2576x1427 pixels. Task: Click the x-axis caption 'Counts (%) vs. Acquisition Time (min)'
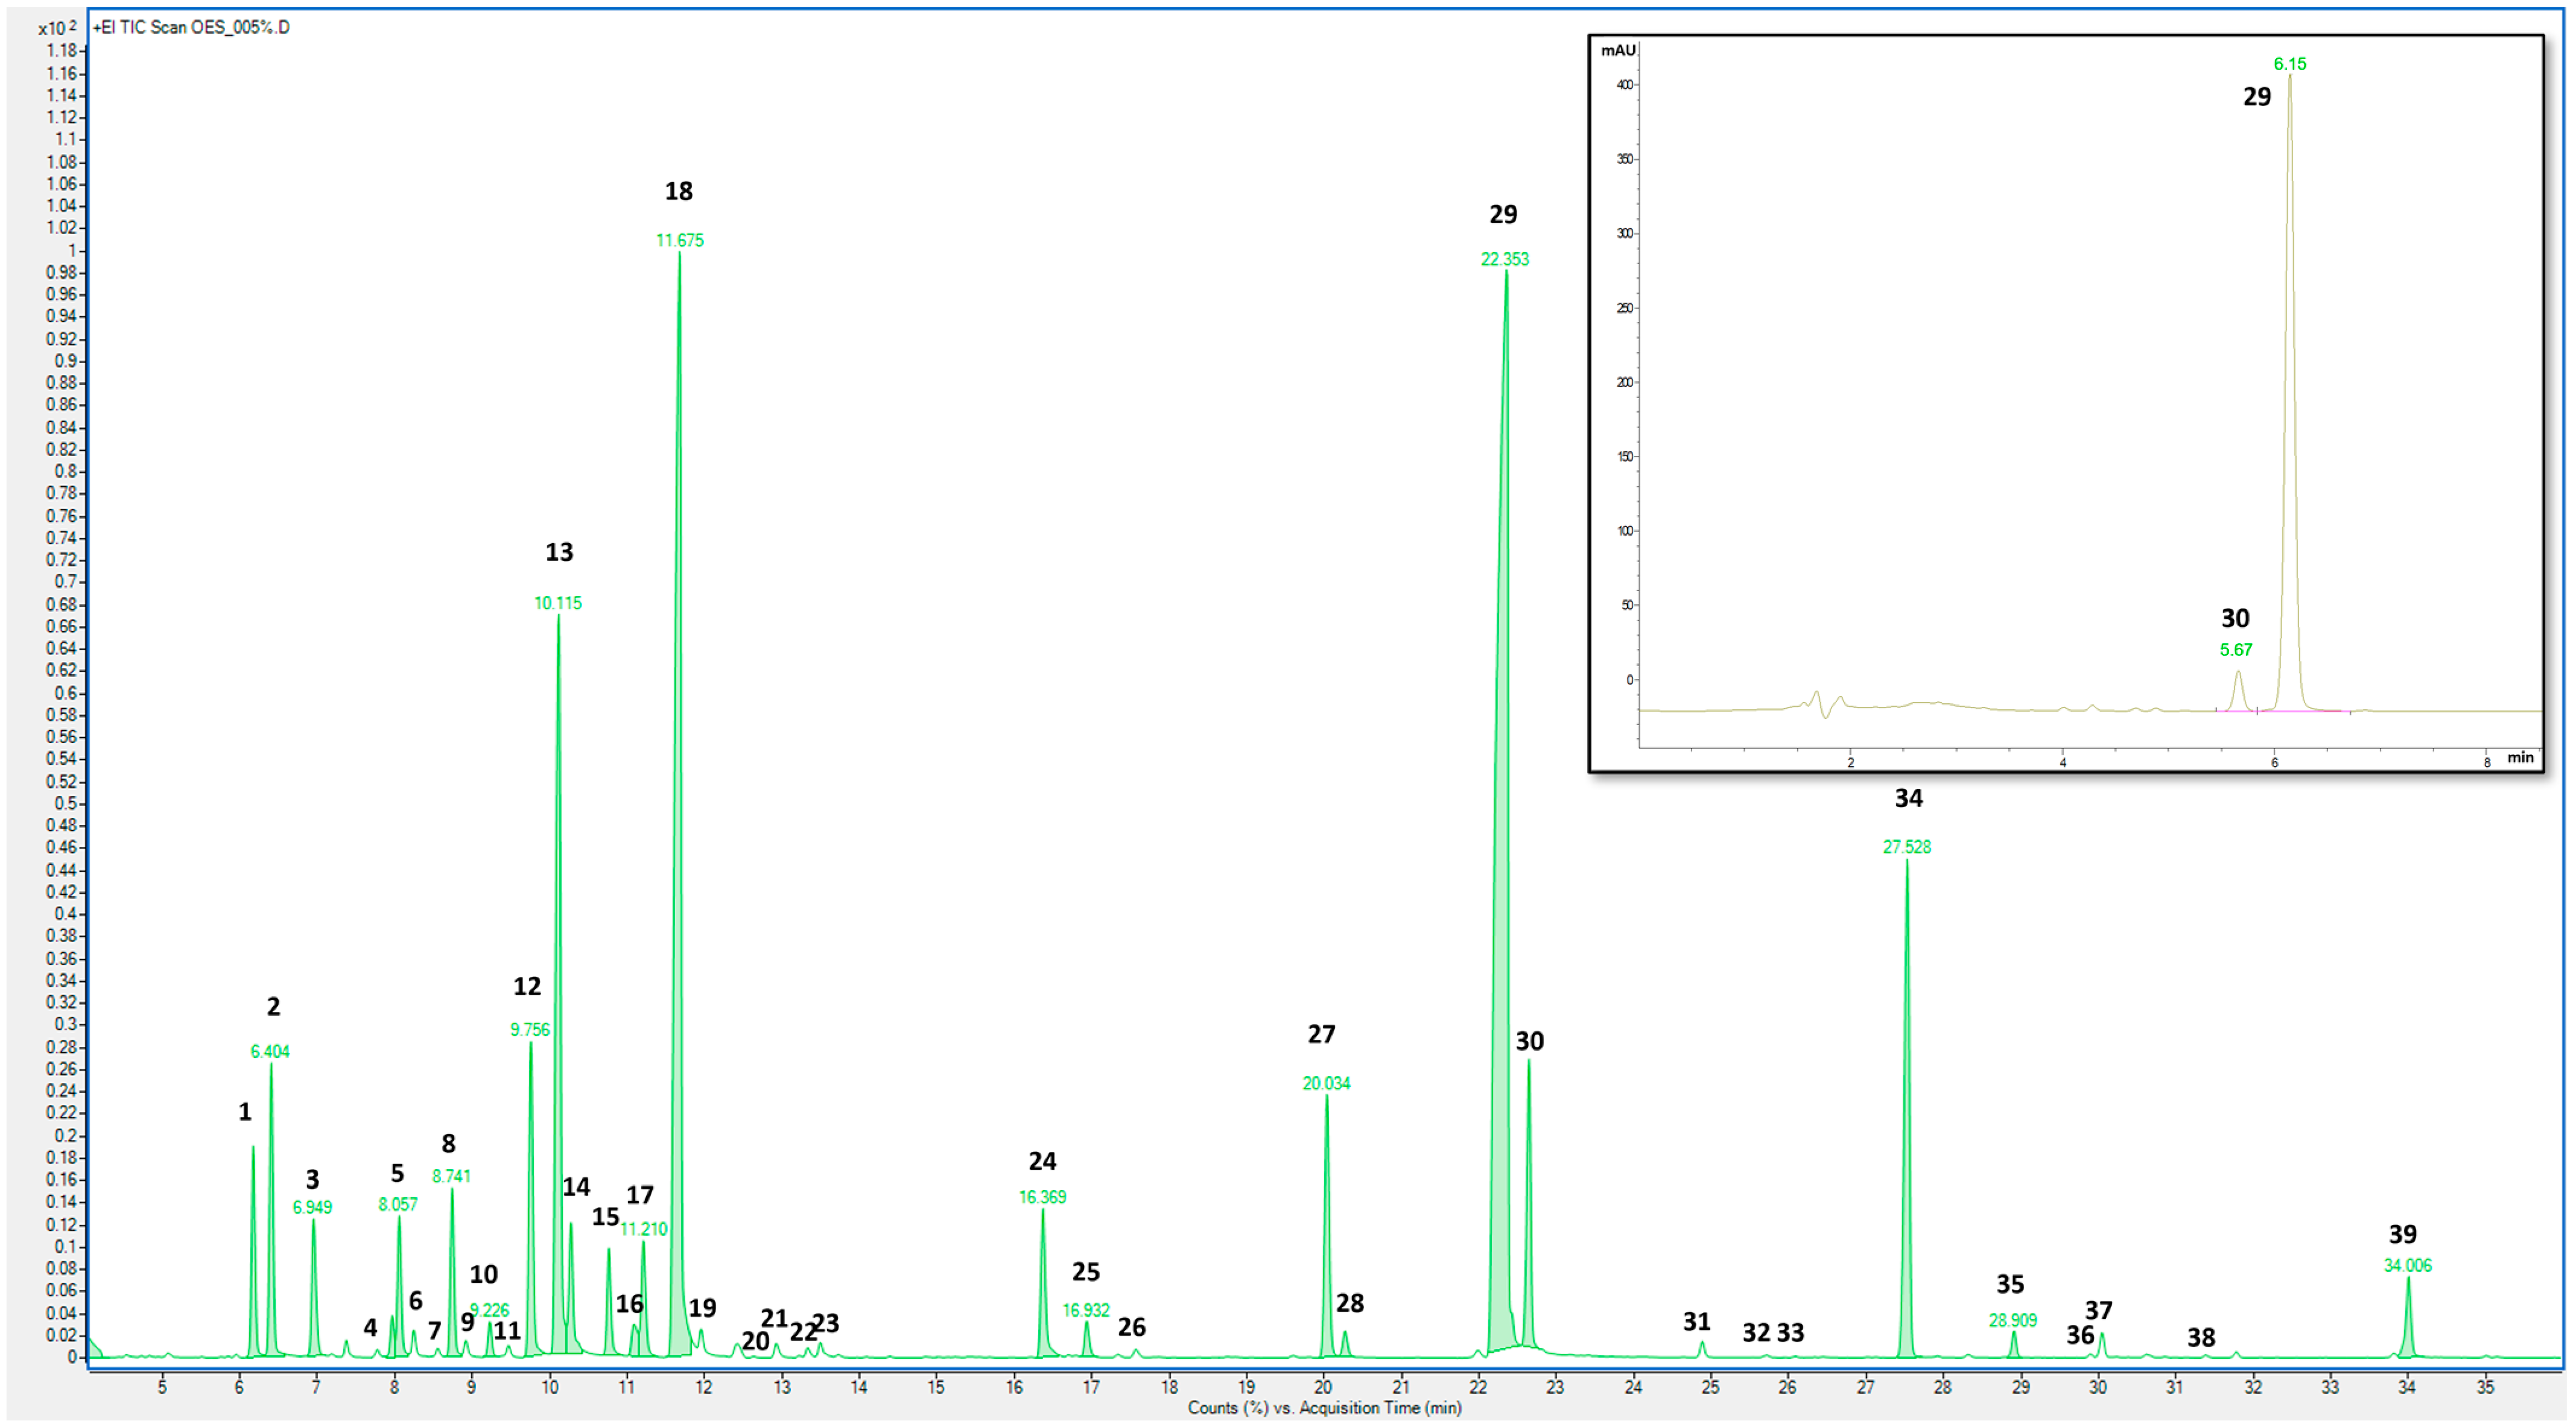pyautogui.click(x=1325, y=1408)
